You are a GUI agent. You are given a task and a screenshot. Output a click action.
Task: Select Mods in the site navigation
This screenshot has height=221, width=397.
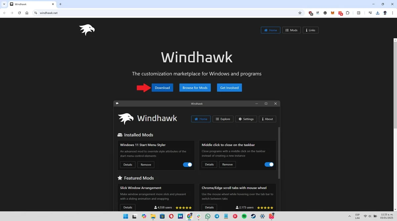coord(291,30)
